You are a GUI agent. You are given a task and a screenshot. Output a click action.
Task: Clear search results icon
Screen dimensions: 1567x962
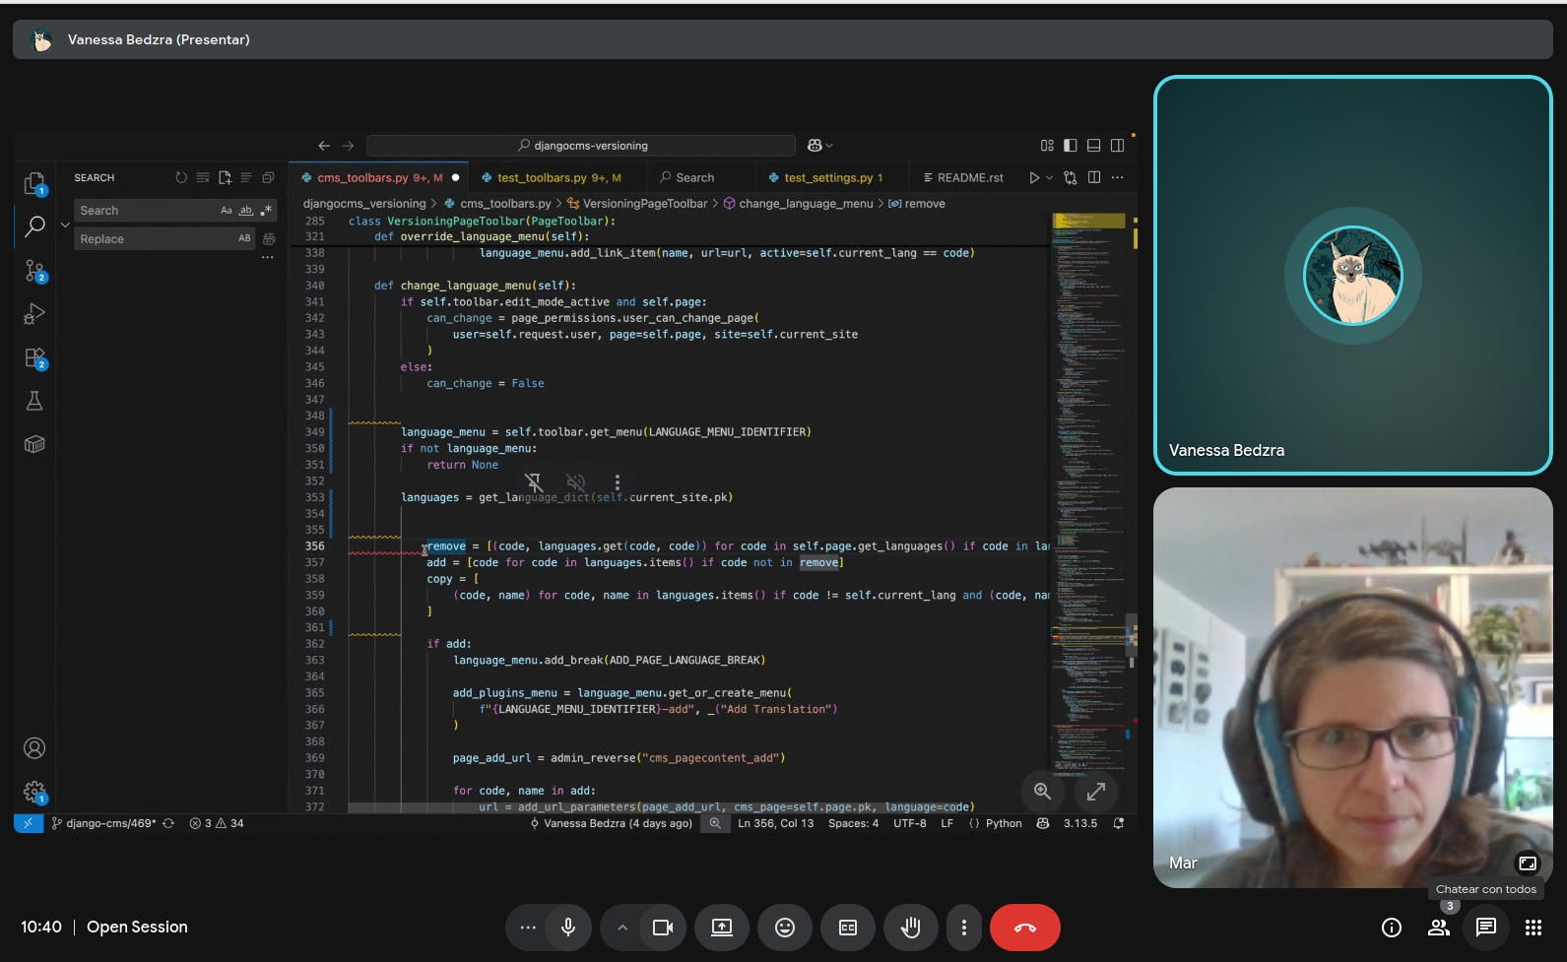(203, 178)
